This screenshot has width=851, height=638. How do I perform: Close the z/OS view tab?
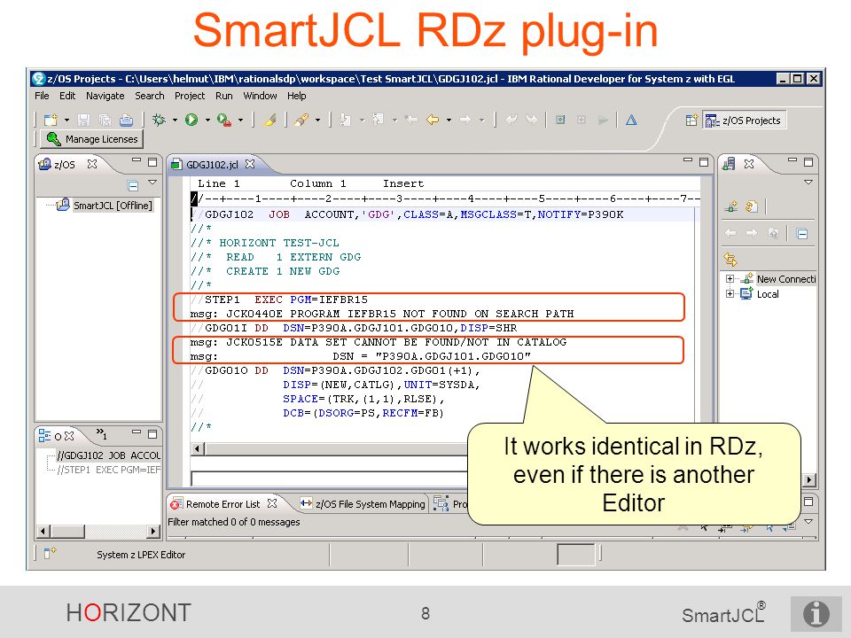pos(92,164)
